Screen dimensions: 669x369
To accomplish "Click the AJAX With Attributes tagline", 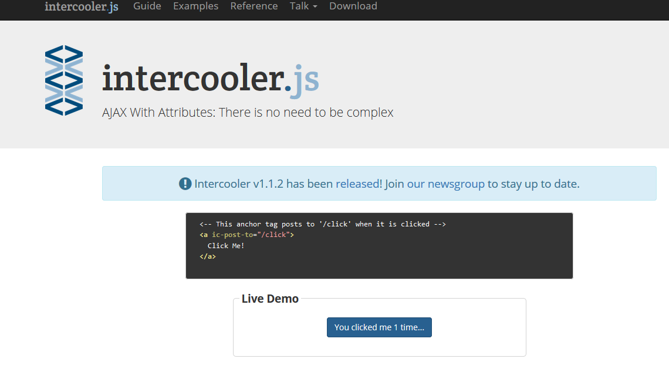I will tap(248, 112).
